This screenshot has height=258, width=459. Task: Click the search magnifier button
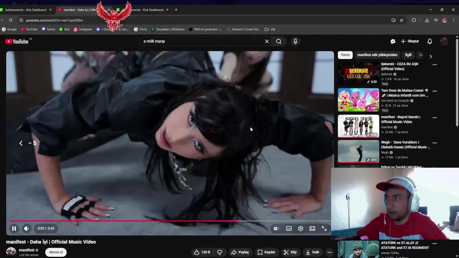point(279,41)
